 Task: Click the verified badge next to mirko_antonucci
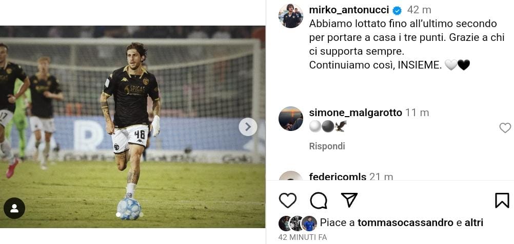pyautogui.click(x=397, y=10)
